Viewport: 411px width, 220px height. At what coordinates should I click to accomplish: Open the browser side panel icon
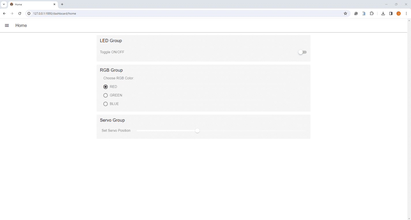pos(391,14)
